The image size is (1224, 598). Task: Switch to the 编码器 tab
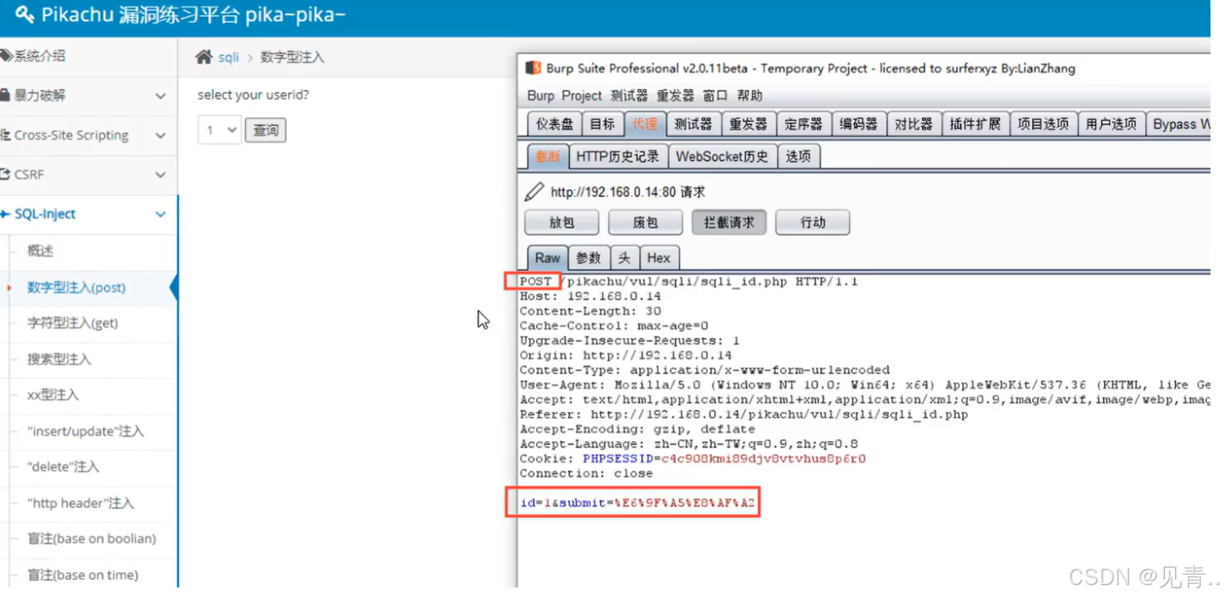pos(858,124)
